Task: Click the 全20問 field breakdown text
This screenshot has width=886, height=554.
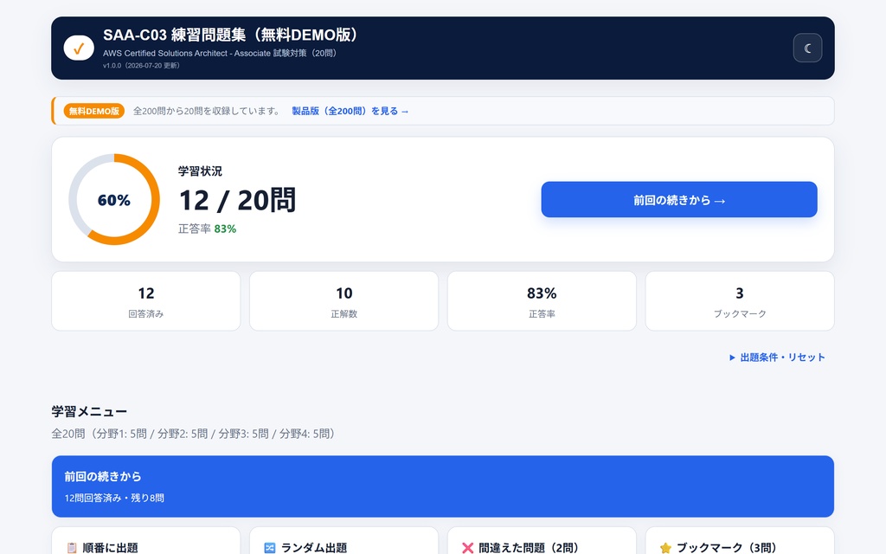Action: (x=196, y=434)
